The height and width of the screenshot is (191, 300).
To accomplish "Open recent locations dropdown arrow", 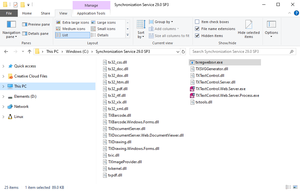I will (23, 52).
